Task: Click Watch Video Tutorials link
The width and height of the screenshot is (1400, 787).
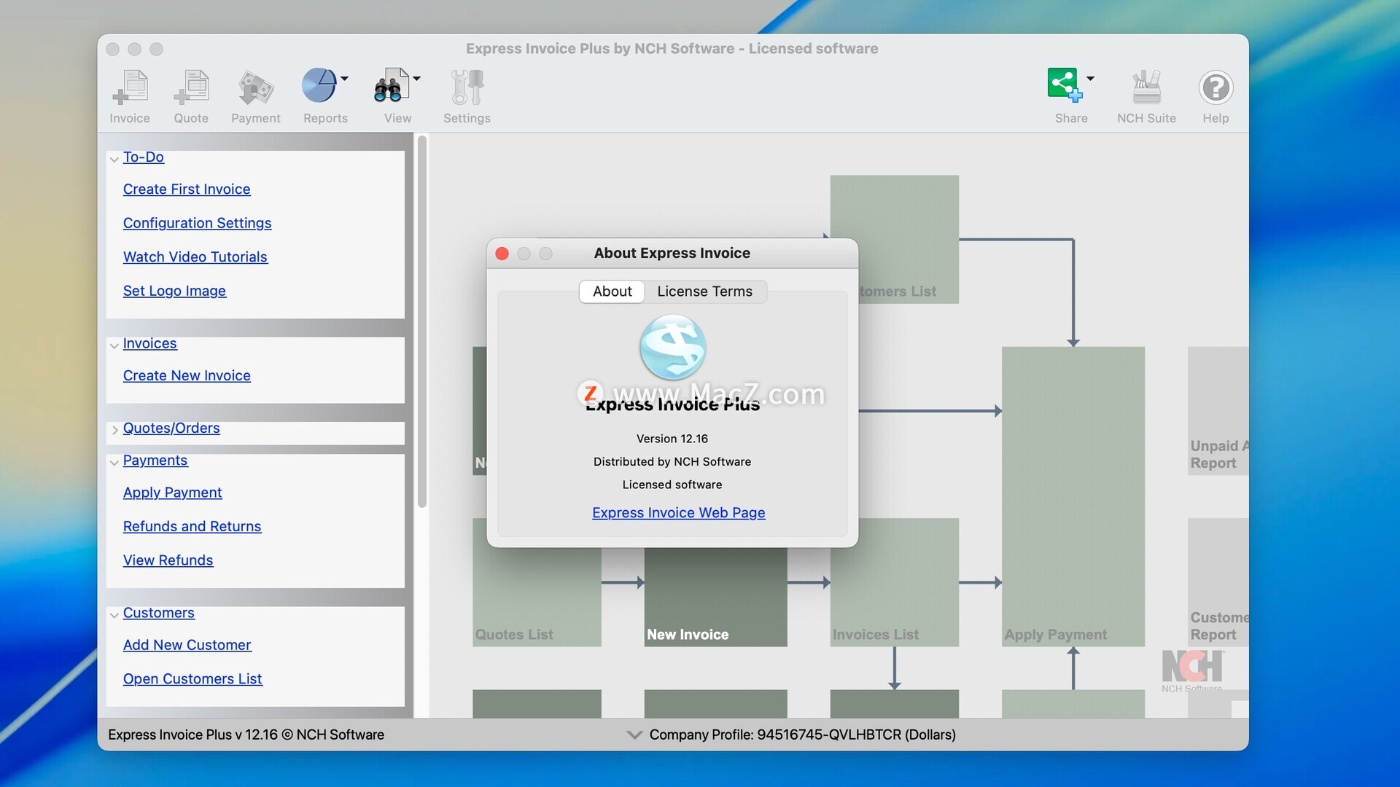Action: (195, 257)
